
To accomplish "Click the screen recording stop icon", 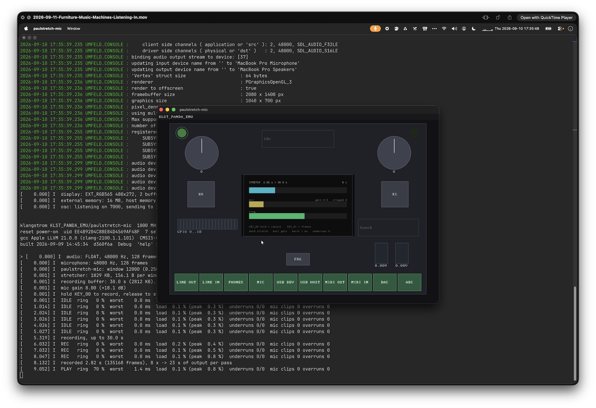I will pyautogui.click(x=387, y=29).
